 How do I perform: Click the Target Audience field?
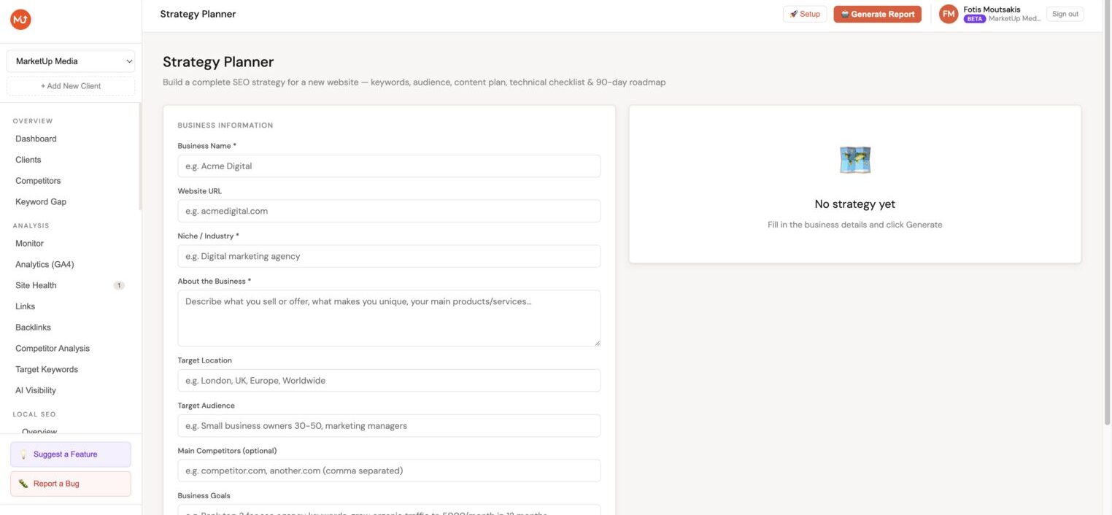pyautogui.click(x=389, y=426)
